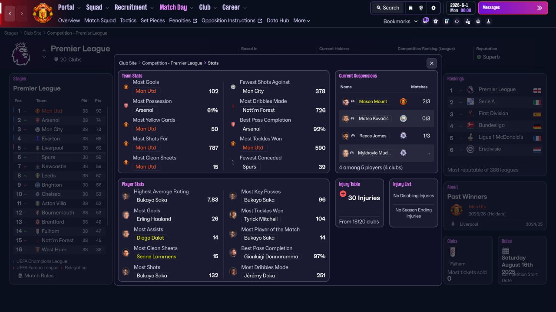
Task: Open the Match Squad tab
Action: [x=100, y=20]
